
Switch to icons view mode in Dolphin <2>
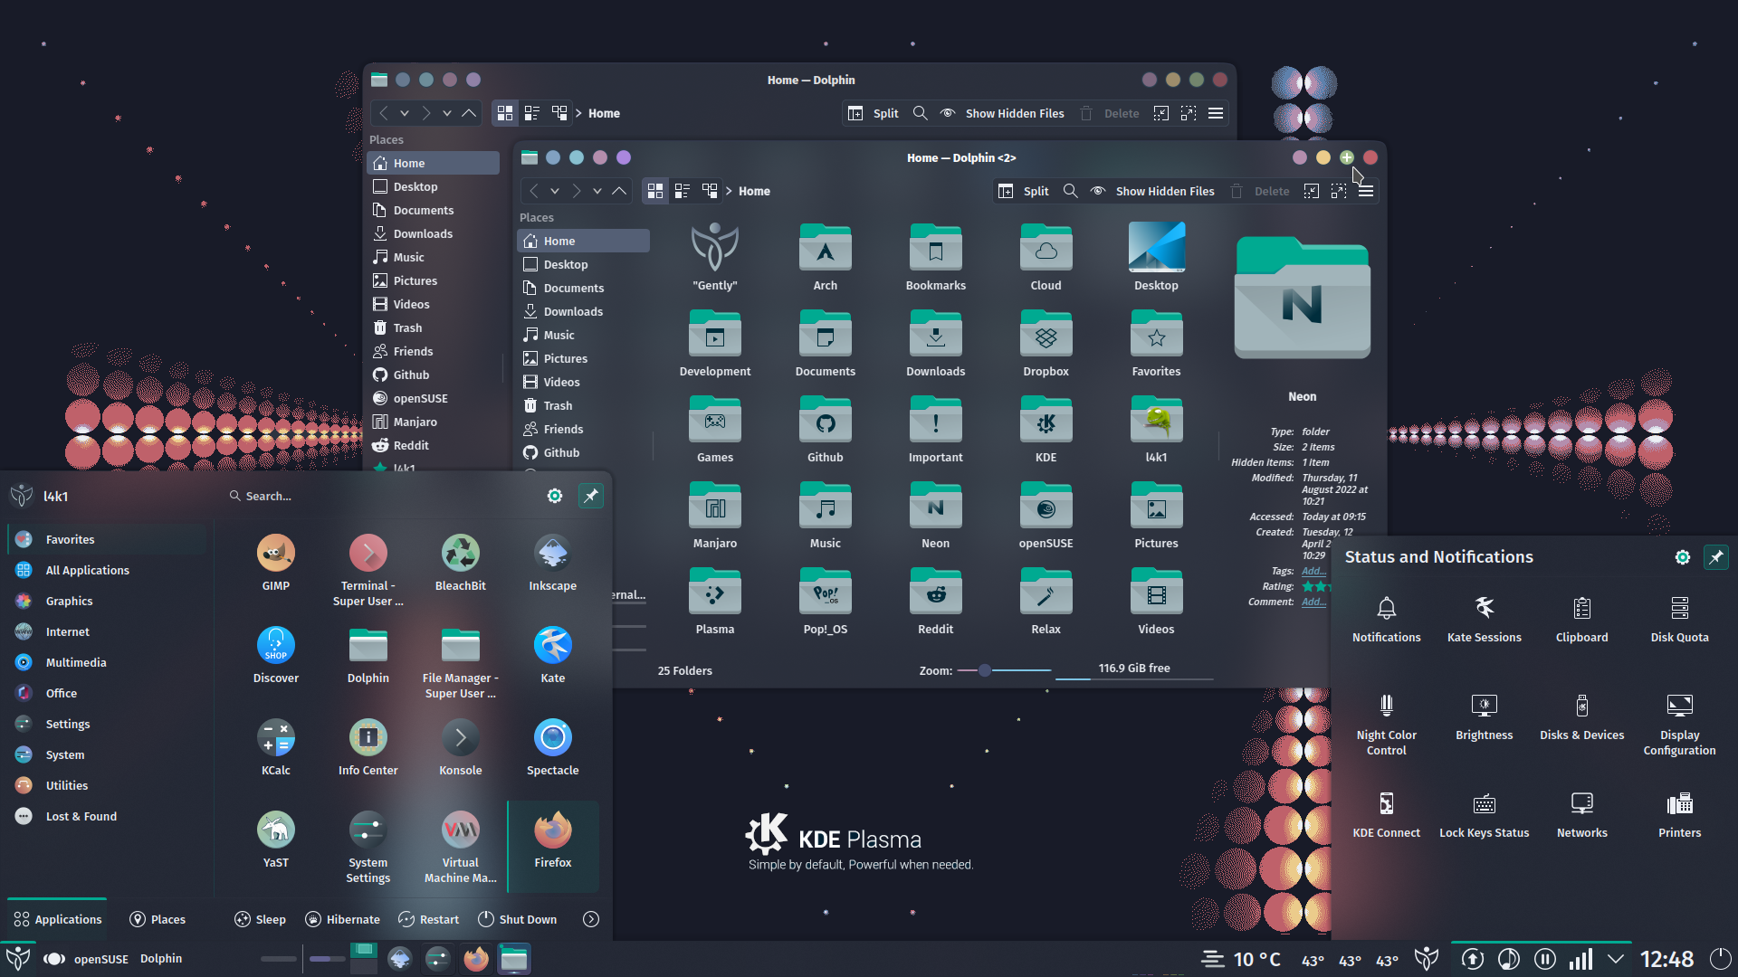coord(655,191)
